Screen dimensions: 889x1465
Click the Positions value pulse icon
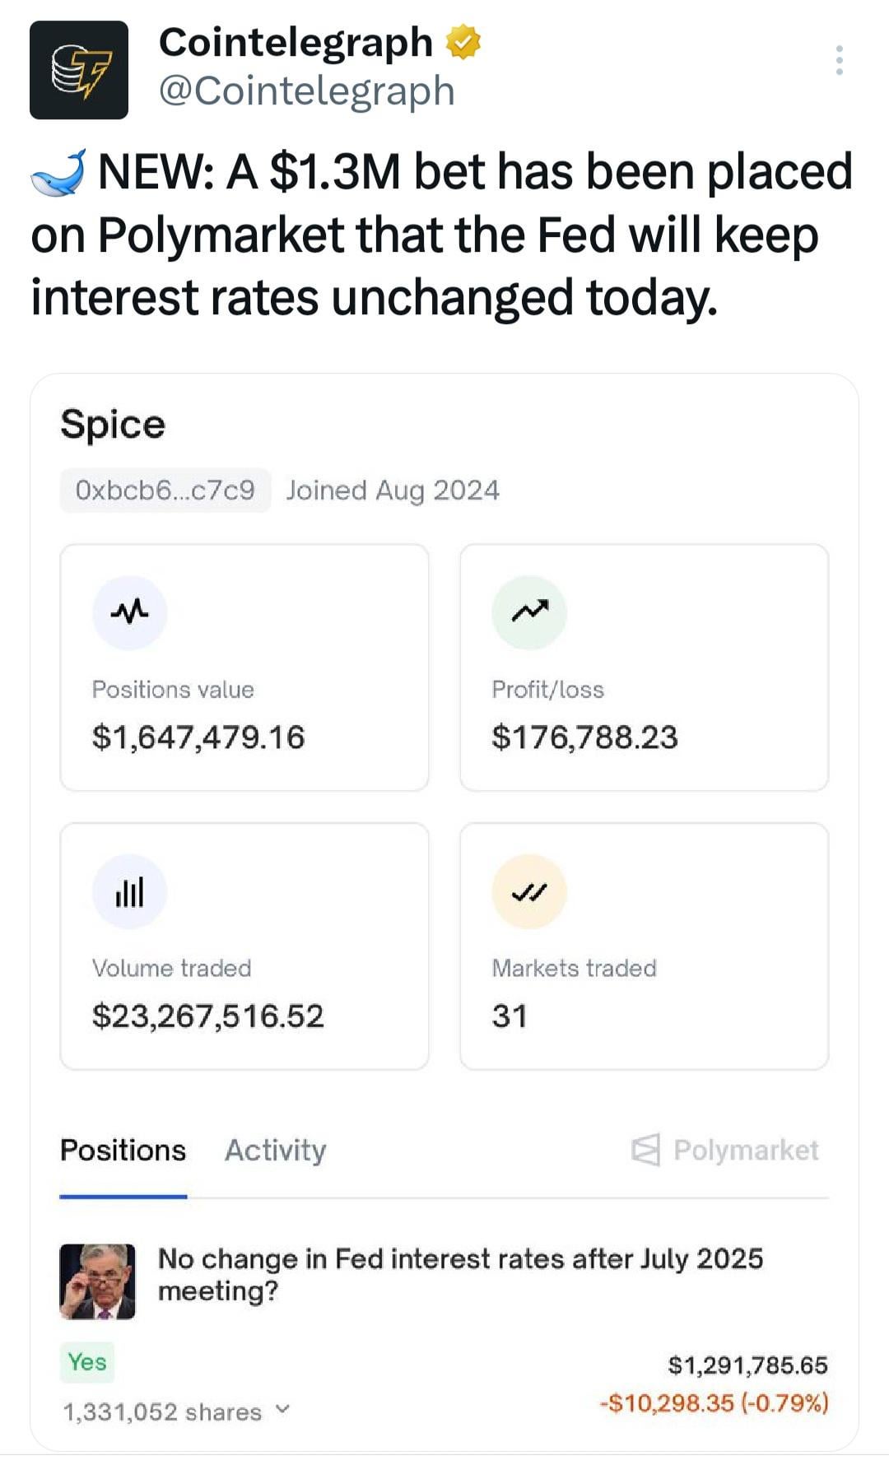click(x=130, y=612)
